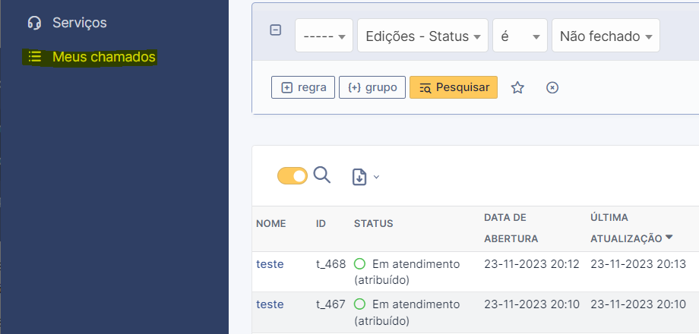Sort by the ID column header

[x=321, y=224]
